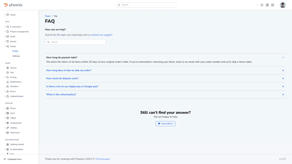Image resolution: width=292 pixels, height=164 pixels.
Task: Click the user avatar picture
Action: (283, 5)
